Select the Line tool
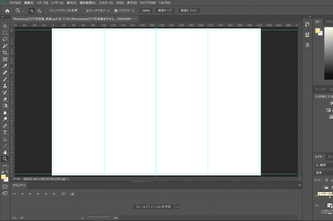 5,146
